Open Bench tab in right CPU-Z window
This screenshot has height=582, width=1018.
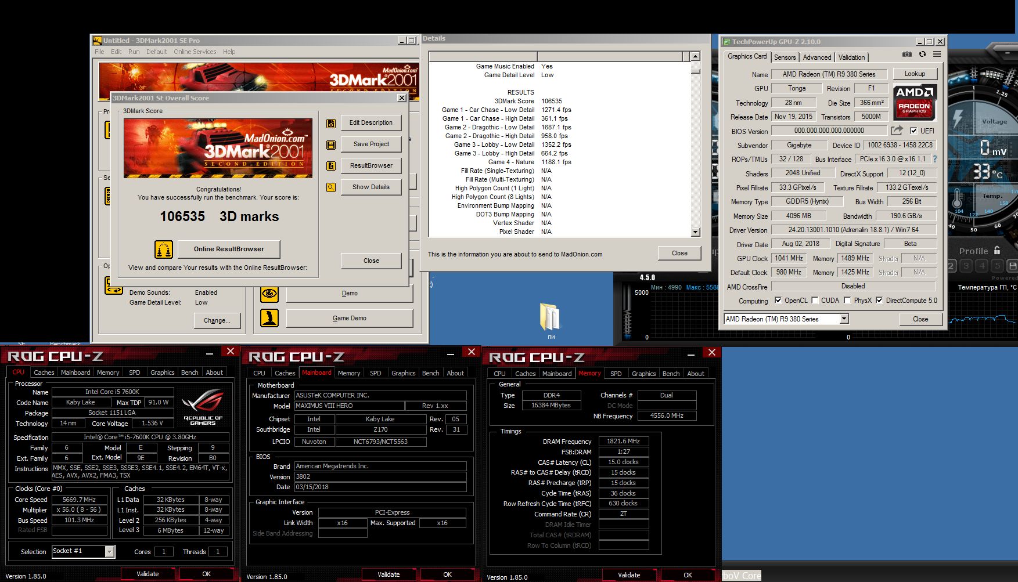pos(671,374)
